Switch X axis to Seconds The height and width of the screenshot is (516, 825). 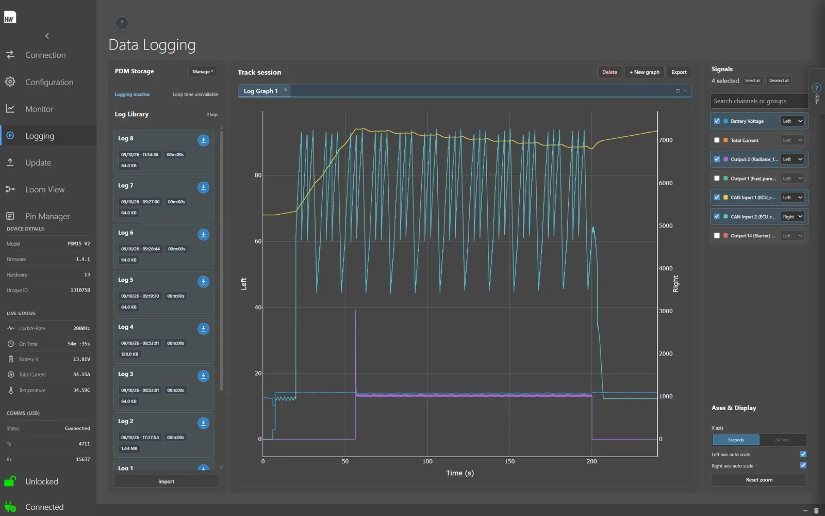tap(736, 440)
